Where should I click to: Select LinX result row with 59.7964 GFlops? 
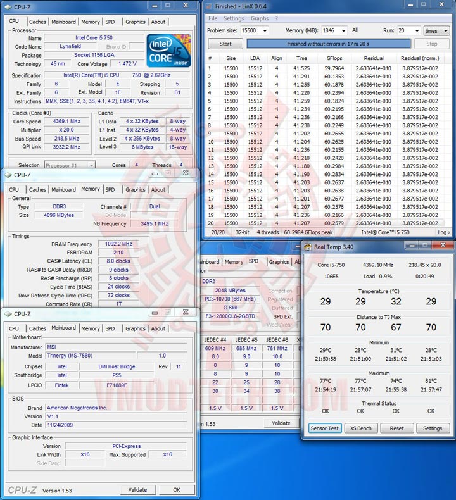(325, 68)
